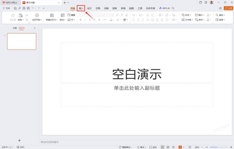Click the 重置 reset button
This screenshot has height=149, width=234.
pos(71,15)
